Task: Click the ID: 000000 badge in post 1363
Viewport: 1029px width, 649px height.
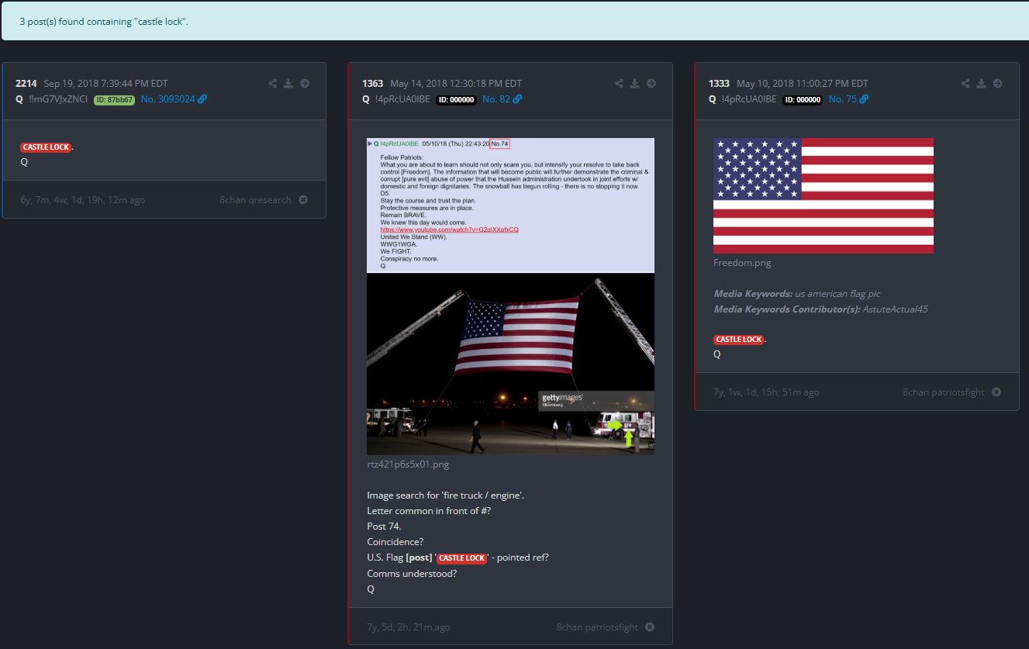Action: point(456,100)
